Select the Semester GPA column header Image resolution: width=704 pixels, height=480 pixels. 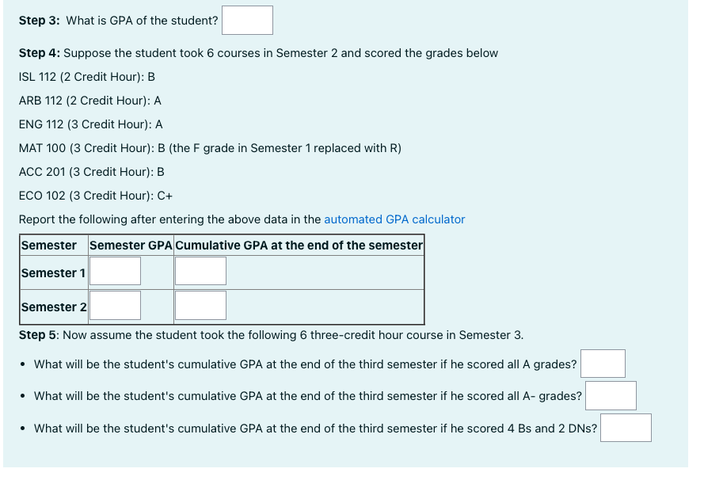click(x=130, y=246)
